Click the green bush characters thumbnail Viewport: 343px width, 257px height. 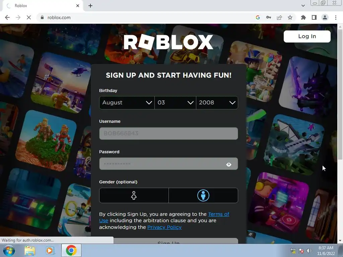(x=46, y=141)
